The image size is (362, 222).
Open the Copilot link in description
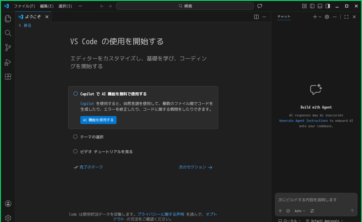tap(87, 103)
